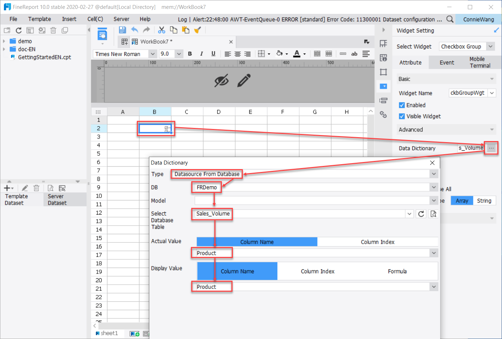This screenshot has width=502, height=339.
Task: Click the Array button in Widget Setting panel
Action: 461,200
